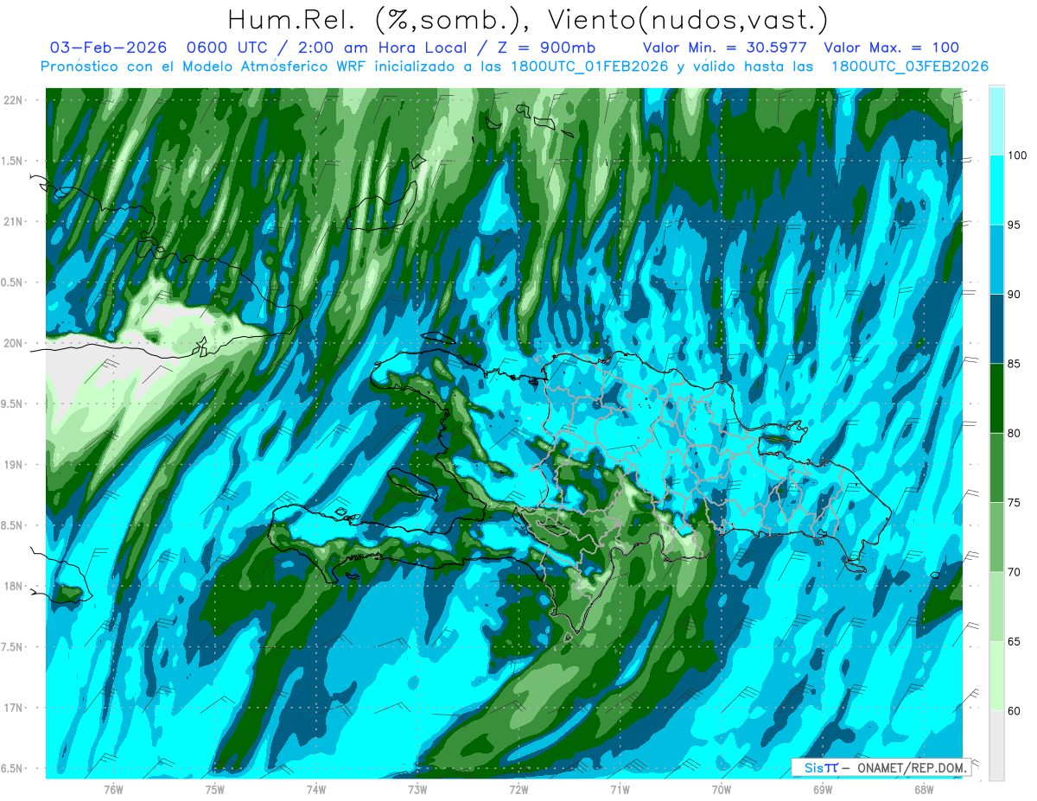Click the '73W' longitude label
This screenshot has width=1037, height=801.
[417, 789]
